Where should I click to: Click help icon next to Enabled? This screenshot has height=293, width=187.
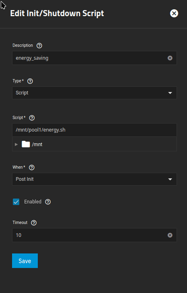pyautogui.click(x=48, y=202)
